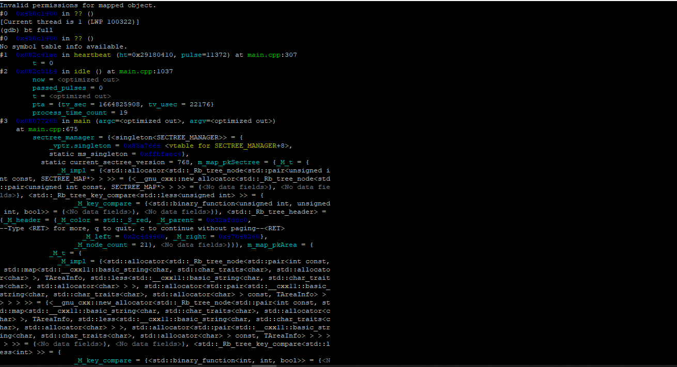Click the "Invalid permissions for mapped object." line
Viewport: 677px width, 367px height.
[x=78, y=5]
